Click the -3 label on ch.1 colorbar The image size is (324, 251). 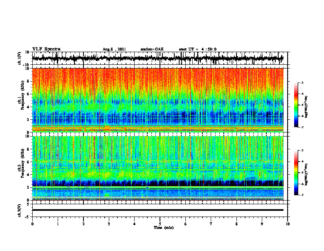[x=302, y=82]
